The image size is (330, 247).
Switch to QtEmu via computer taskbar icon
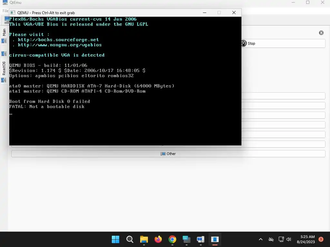pos(200,239)
